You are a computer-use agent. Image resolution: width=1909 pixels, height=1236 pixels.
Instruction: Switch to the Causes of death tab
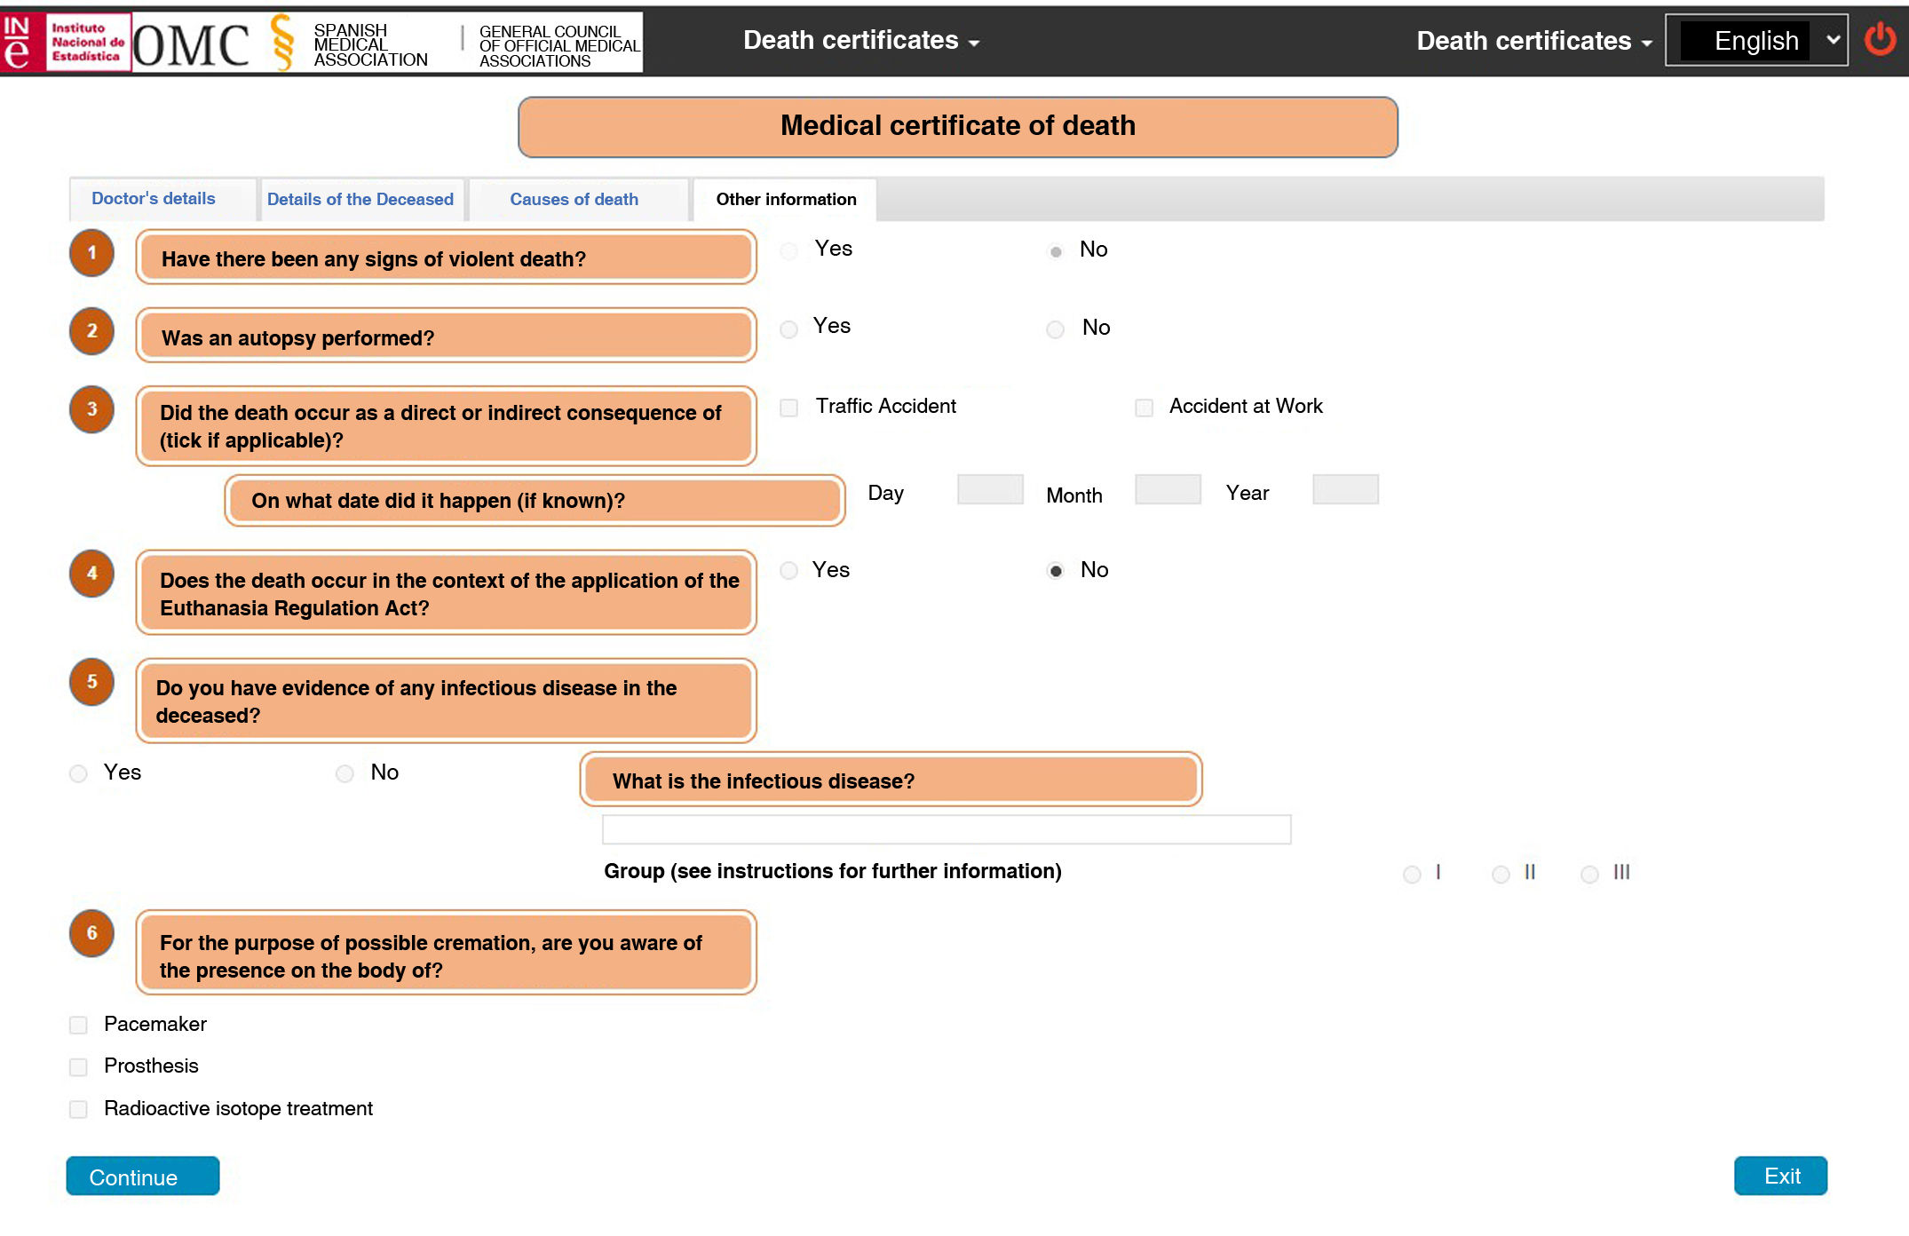(574, 200)
